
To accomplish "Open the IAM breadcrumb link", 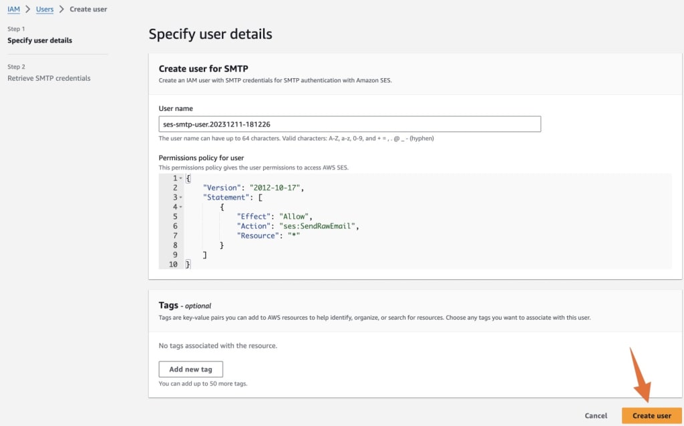I will tap(13, 9).
